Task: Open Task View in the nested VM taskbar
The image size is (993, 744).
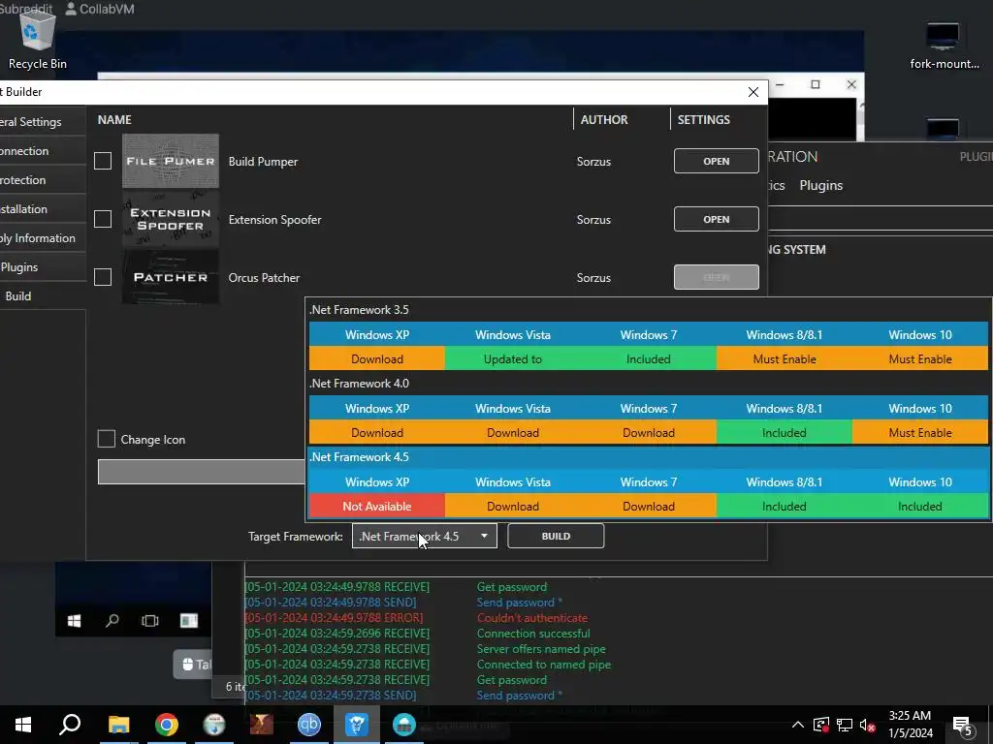Action: [x=150, y=621]
